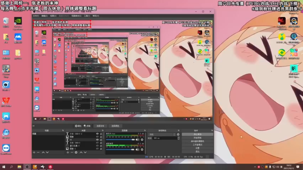Click the 开始录制 button

197,138
